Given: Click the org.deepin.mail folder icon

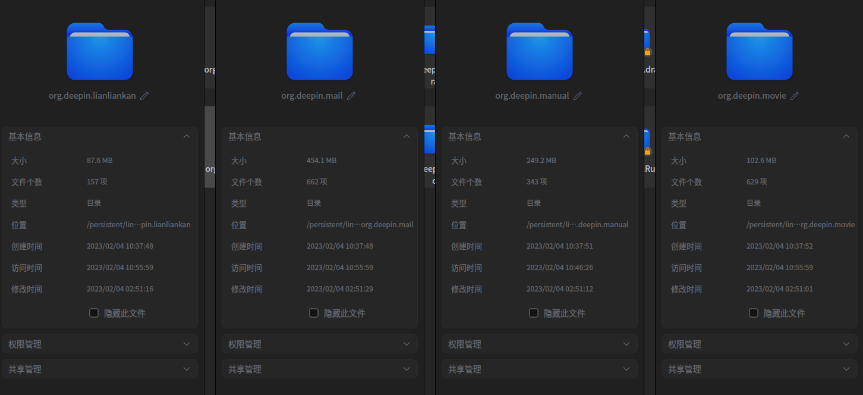Looking at the screenshot, I should pos(319,51).
